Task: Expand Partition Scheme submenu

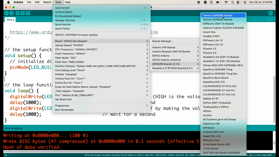Action: pyautogui.click(x=102, y=66)
